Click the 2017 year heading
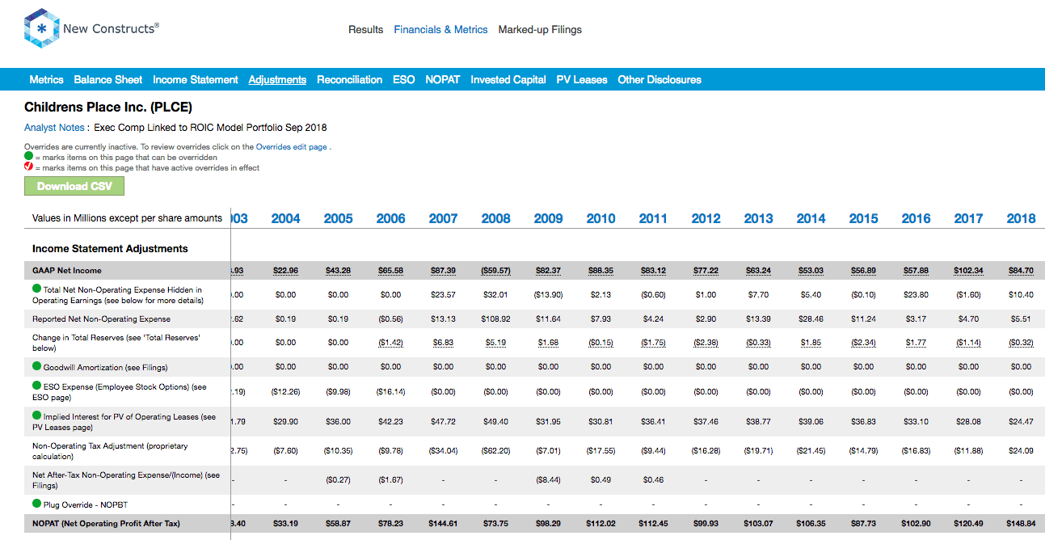This screenshot has width=1045, height=540. 968,218
